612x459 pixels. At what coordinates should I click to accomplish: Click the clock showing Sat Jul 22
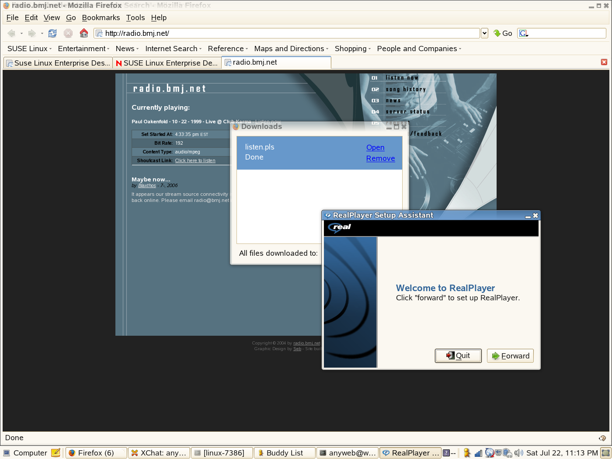pos(562,453)
